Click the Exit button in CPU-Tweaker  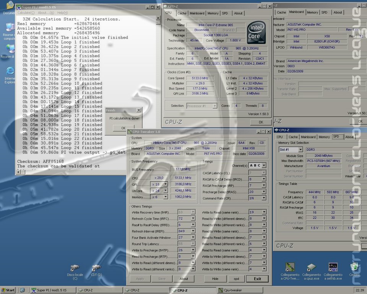257,279
